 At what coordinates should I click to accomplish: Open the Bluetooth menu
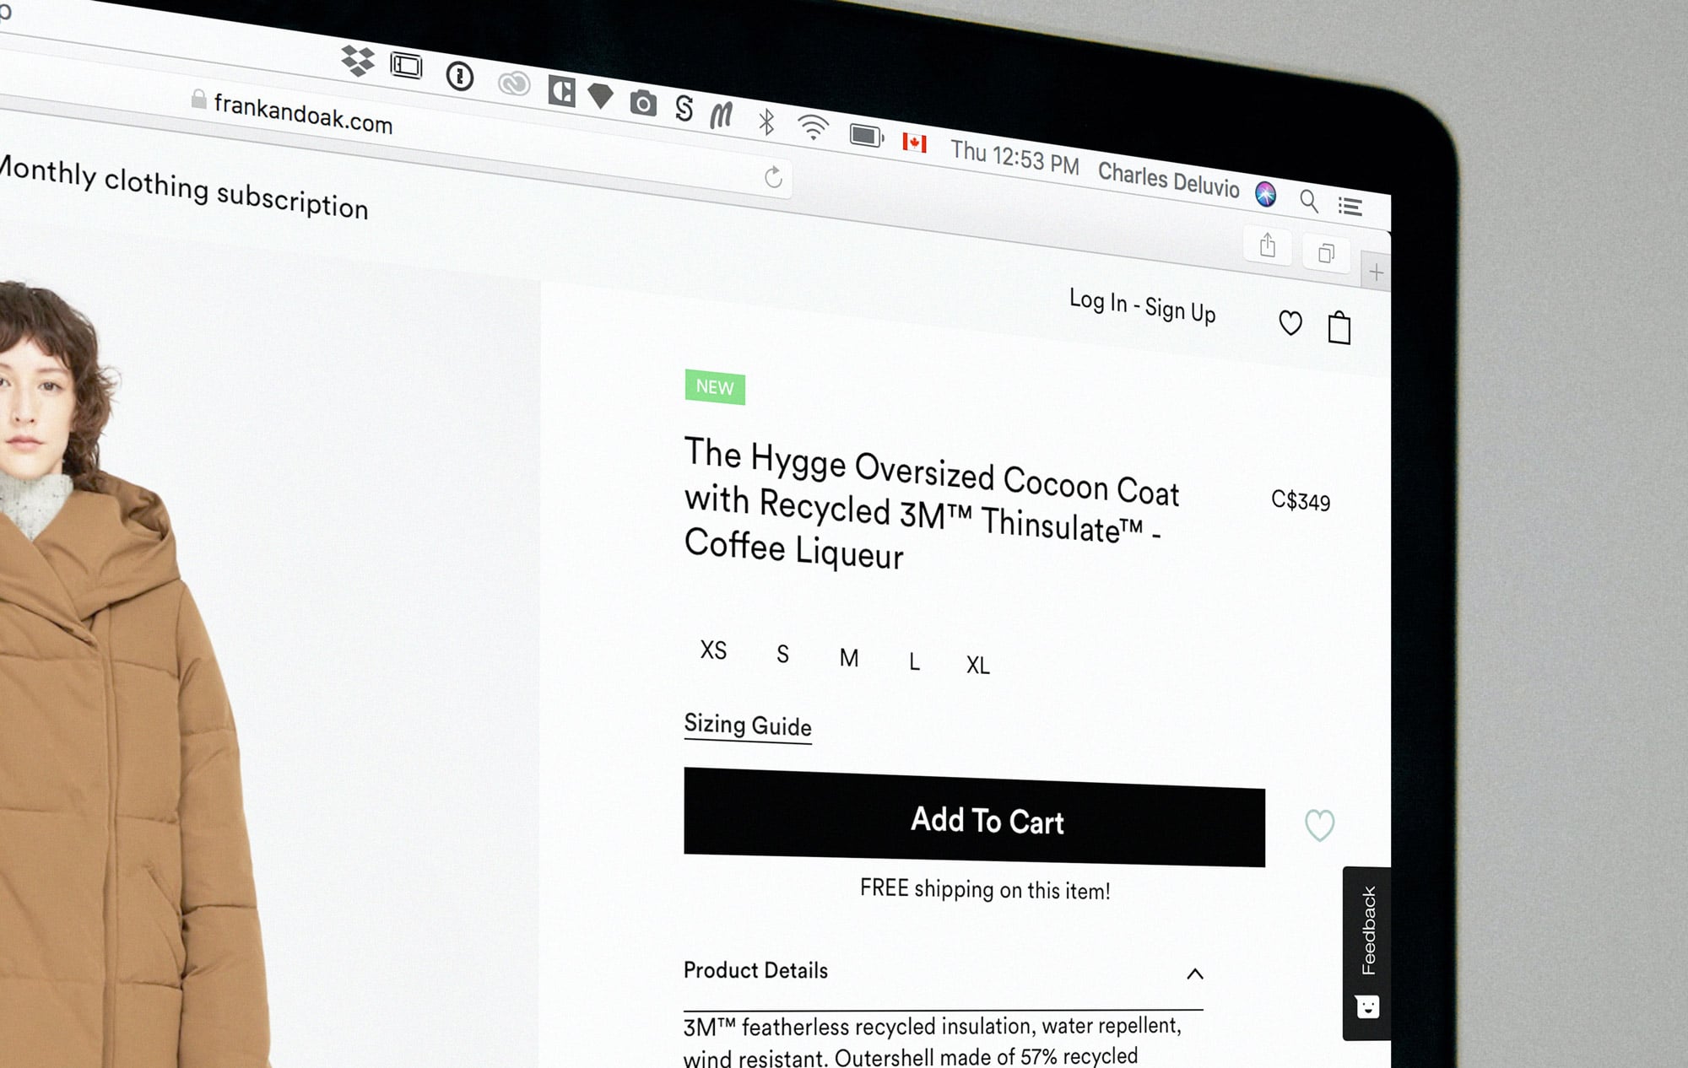[766, 122]
